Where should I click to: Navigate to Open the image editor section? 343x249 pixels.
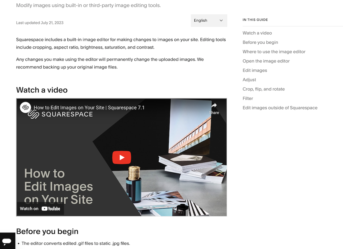point(266,61)
